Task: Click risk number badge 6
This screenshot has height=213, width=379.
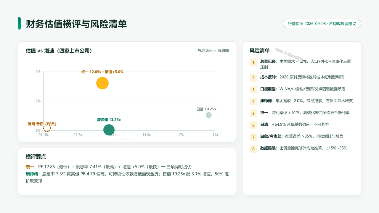Action: click(253, 125)
